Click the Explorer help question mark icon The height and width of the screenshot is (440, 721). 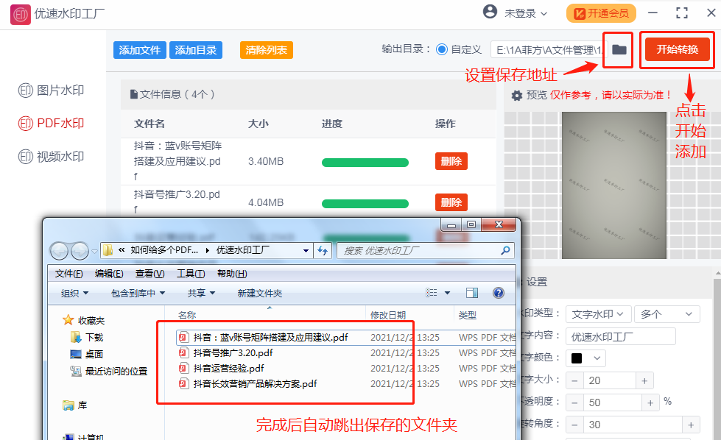point(499,293)
